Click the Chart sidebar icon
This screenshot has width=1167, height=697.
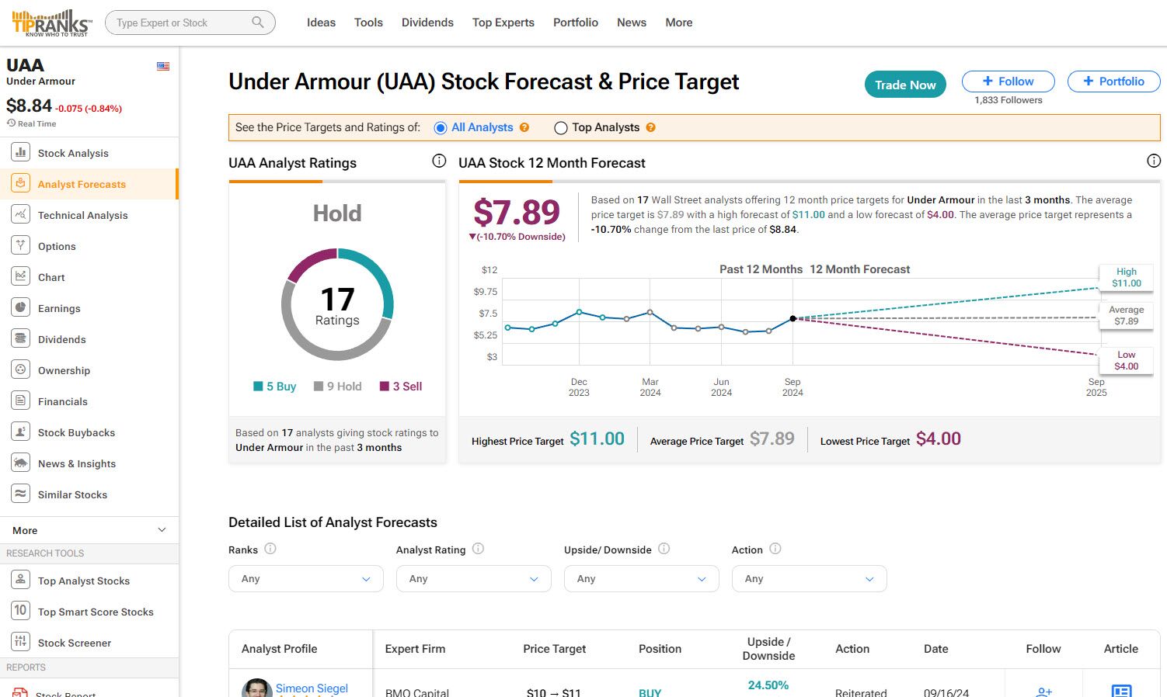pyautogui.click(x=21, y=276)
